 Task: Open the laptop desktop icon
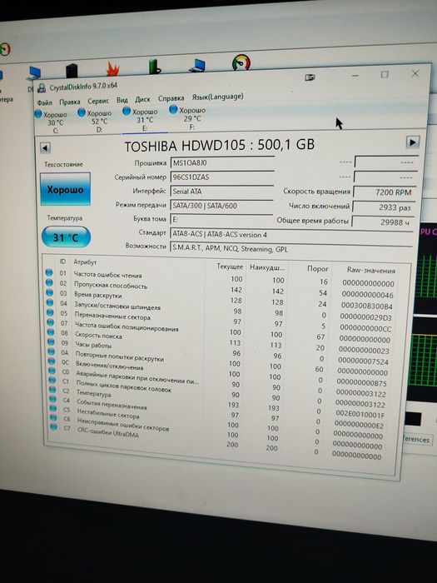(197, 65)
